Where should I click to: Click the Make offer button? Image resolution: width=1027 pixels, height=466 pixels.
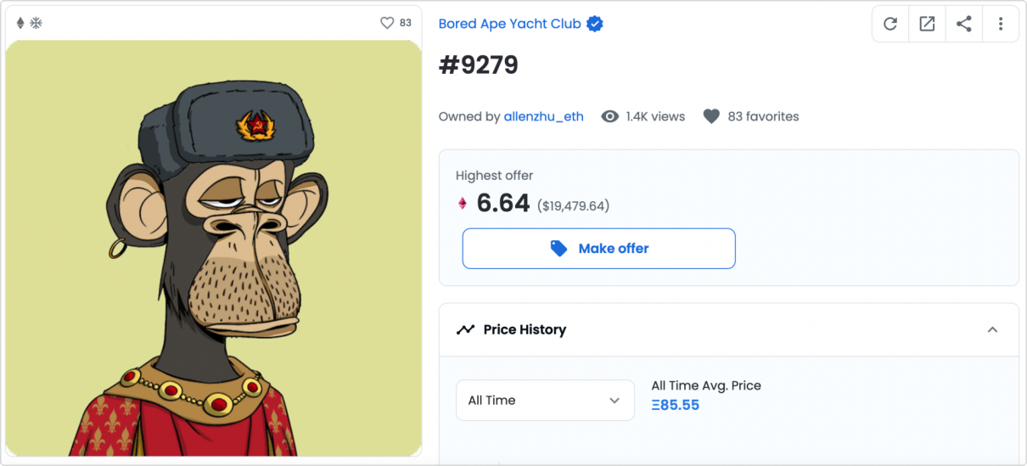point(598,249)
